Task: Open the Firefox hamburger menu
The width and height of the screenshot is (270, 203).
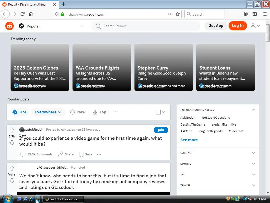Action: coord(265,14)
